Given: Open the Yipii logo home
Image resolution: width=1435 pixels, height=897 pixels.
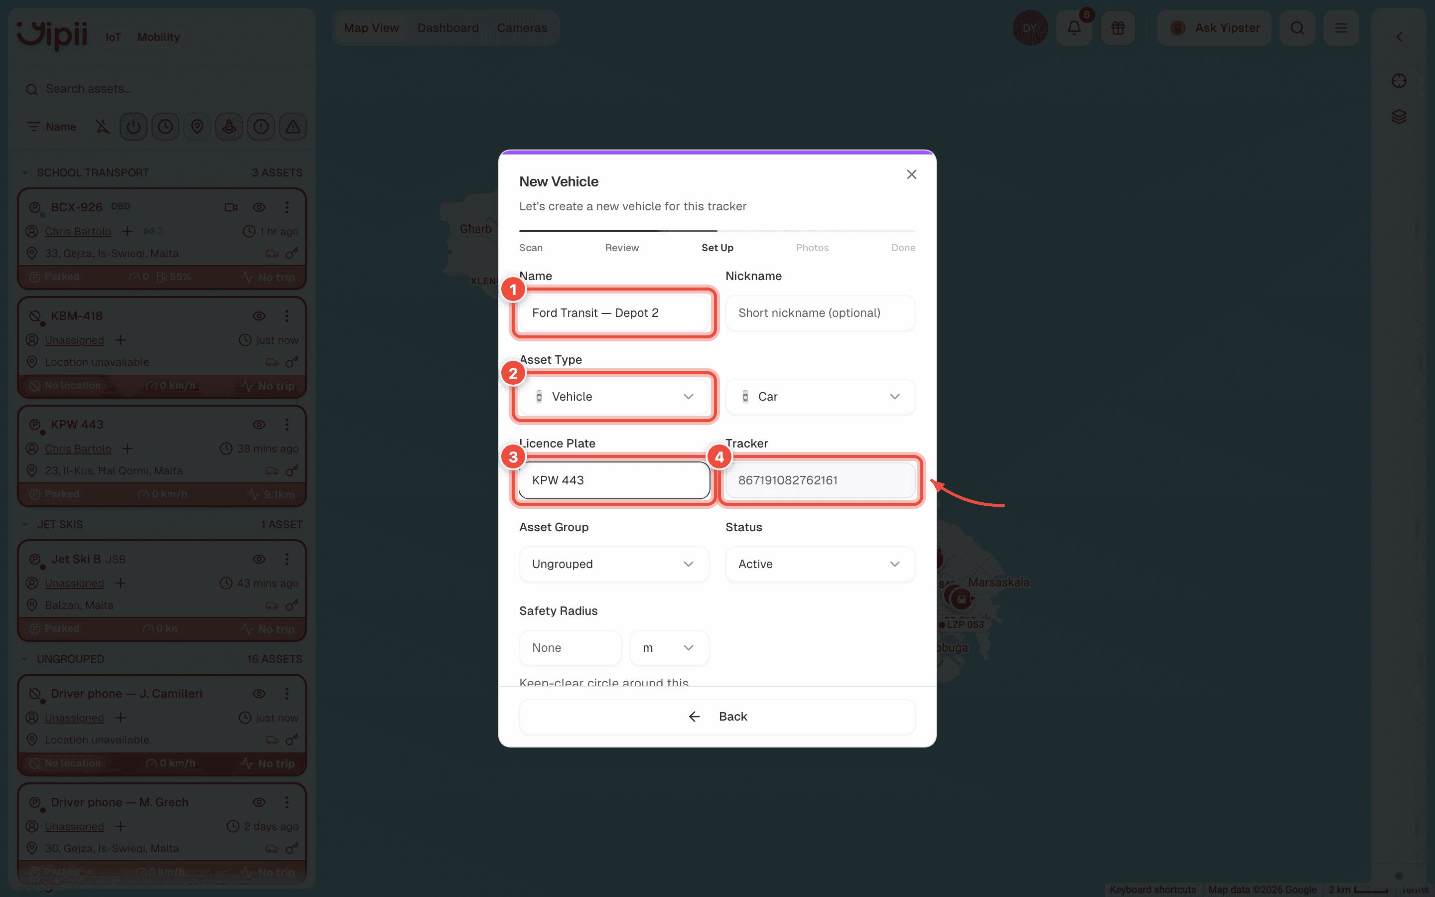Looking at the screenshot, I should click(52, 35).
